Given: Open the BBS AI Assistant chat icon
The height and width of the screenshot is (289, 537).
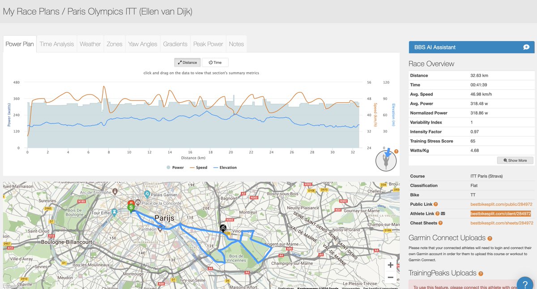Looking at the screenshot, I should 526,47.
